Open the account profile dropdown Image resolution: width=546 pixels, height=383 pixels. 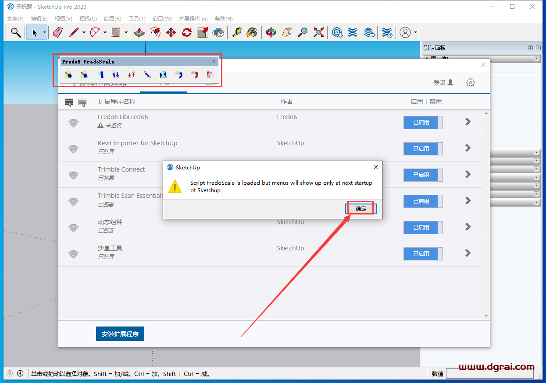(x=415, y=32)
